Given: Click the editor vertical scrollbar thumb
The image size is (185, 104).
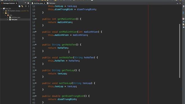Looking at the screenshot, I should [x=180, y=51].
